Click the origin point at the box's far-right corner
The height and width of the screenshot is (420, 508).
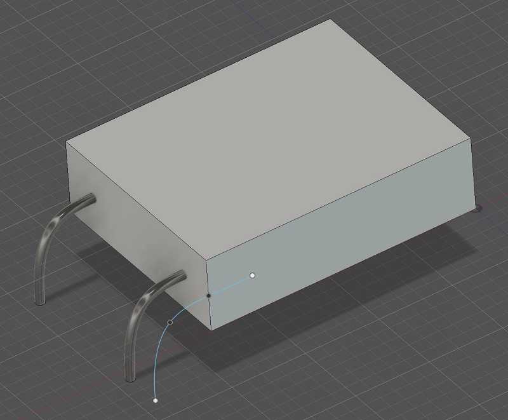click(x=477, y=209)
